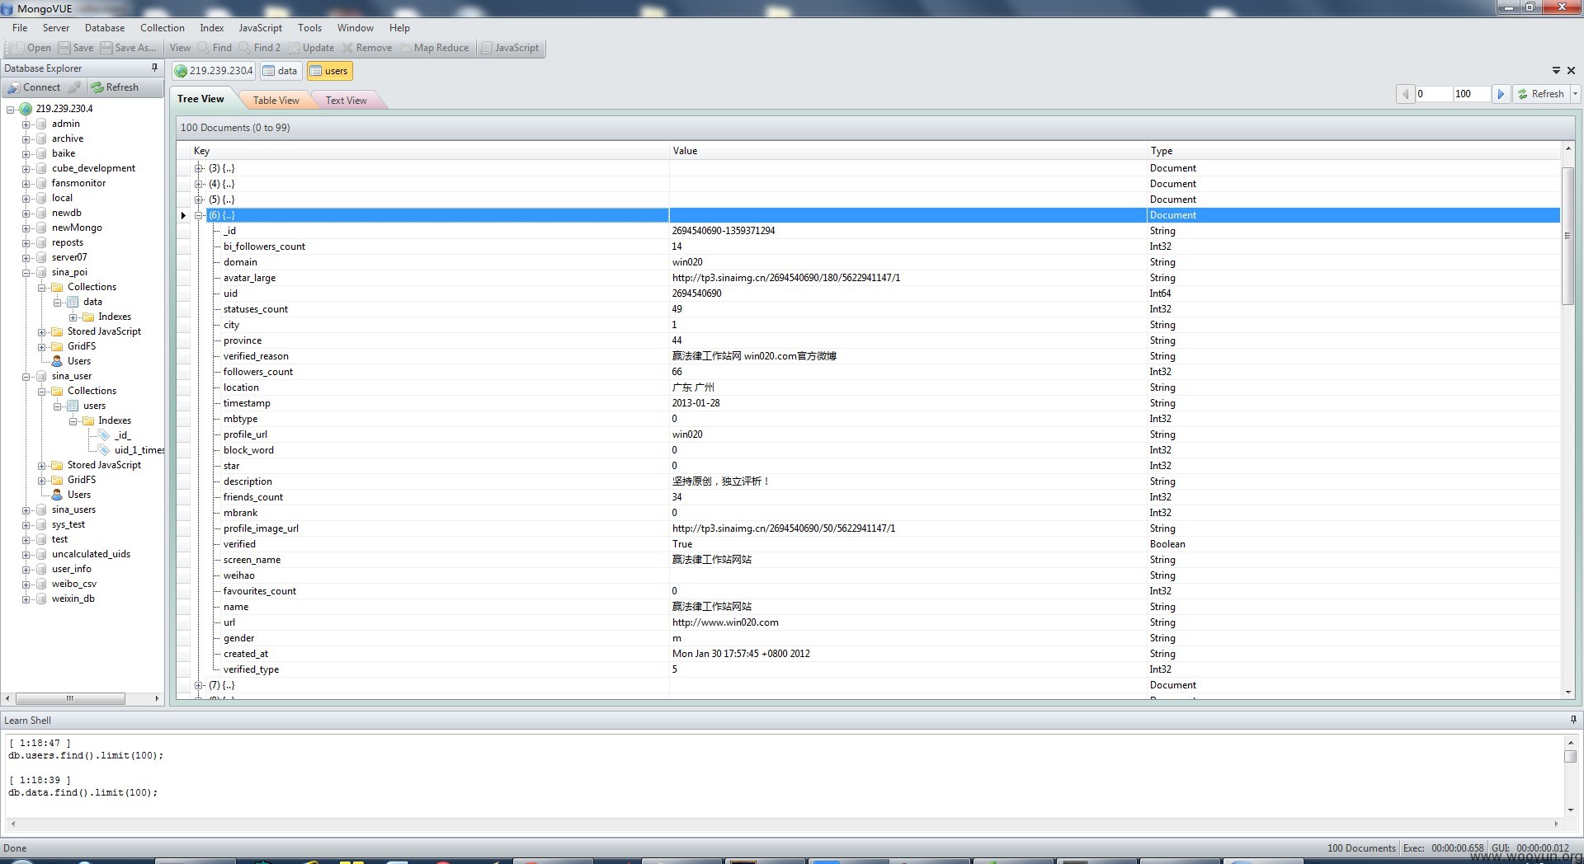Image resolution: width=1584 pixels, height=864 pixels.
Task: Click the Value column header
Action: tap(907, 151)
